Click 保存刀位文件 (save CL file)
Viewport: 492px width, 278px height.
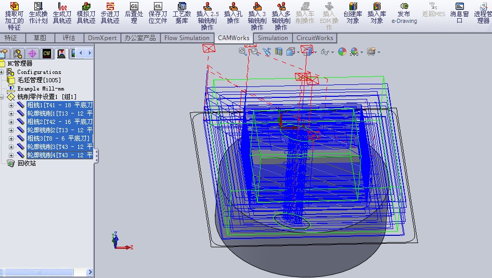pyautogui.click(x=158, y=13)
